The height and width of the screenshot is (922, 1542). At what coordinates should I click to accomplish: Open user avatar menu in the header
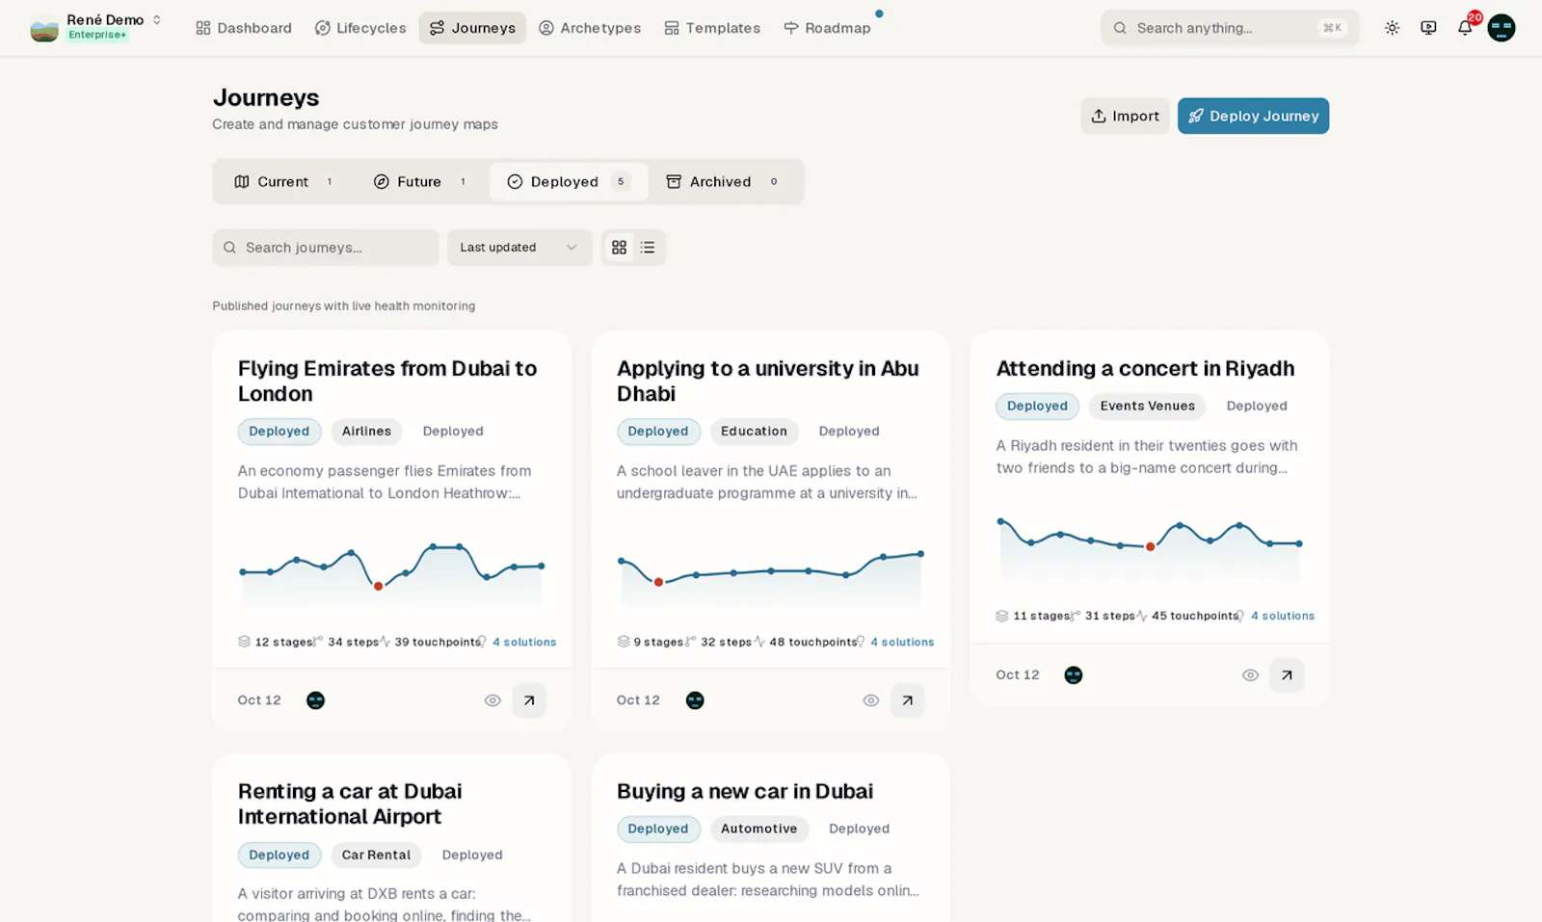point(1502,28)
